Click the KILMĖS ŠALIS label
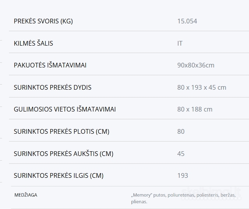 (x=34, y=43)
